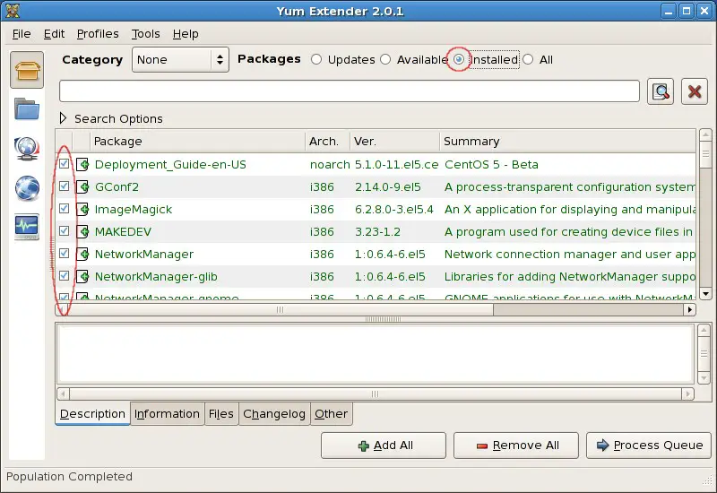Switch to the Information tab
Image resolution: width=717 pixels, height=493 pixels.
click(x=167, y=413)
